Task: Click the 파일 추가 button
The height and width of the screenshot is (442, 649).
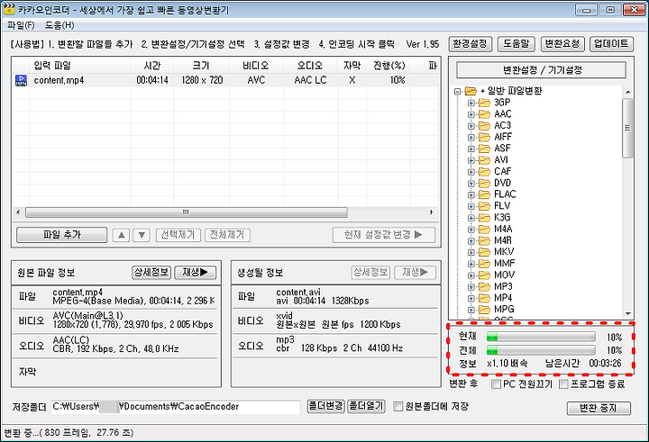Action: click(62, 235)
